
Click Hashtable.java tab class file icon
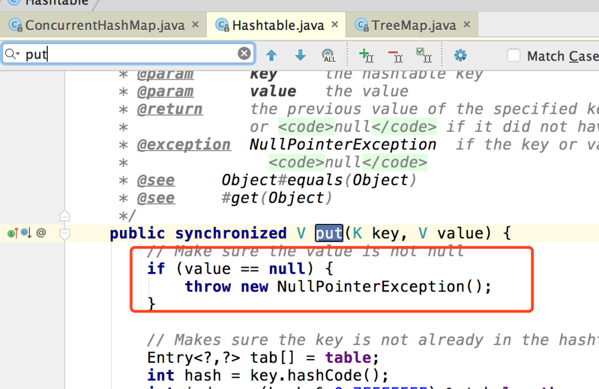pos(222,25)
